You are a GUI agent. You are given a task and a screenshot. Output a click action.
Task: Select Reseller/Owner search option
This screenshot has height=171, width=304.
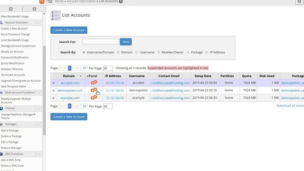tap(159, 52)
